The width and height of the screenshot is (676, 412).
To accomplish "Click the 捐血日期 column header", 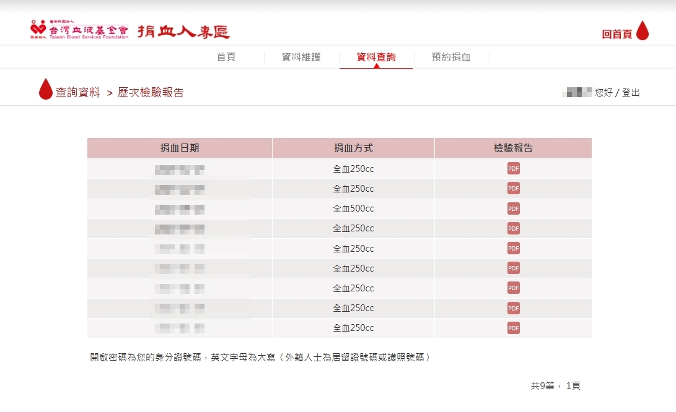I will pos(180,148).
